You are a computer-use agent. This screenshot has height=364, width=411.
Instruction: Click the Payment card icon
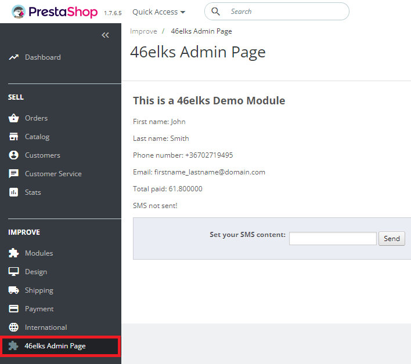(x=14, y=309)
